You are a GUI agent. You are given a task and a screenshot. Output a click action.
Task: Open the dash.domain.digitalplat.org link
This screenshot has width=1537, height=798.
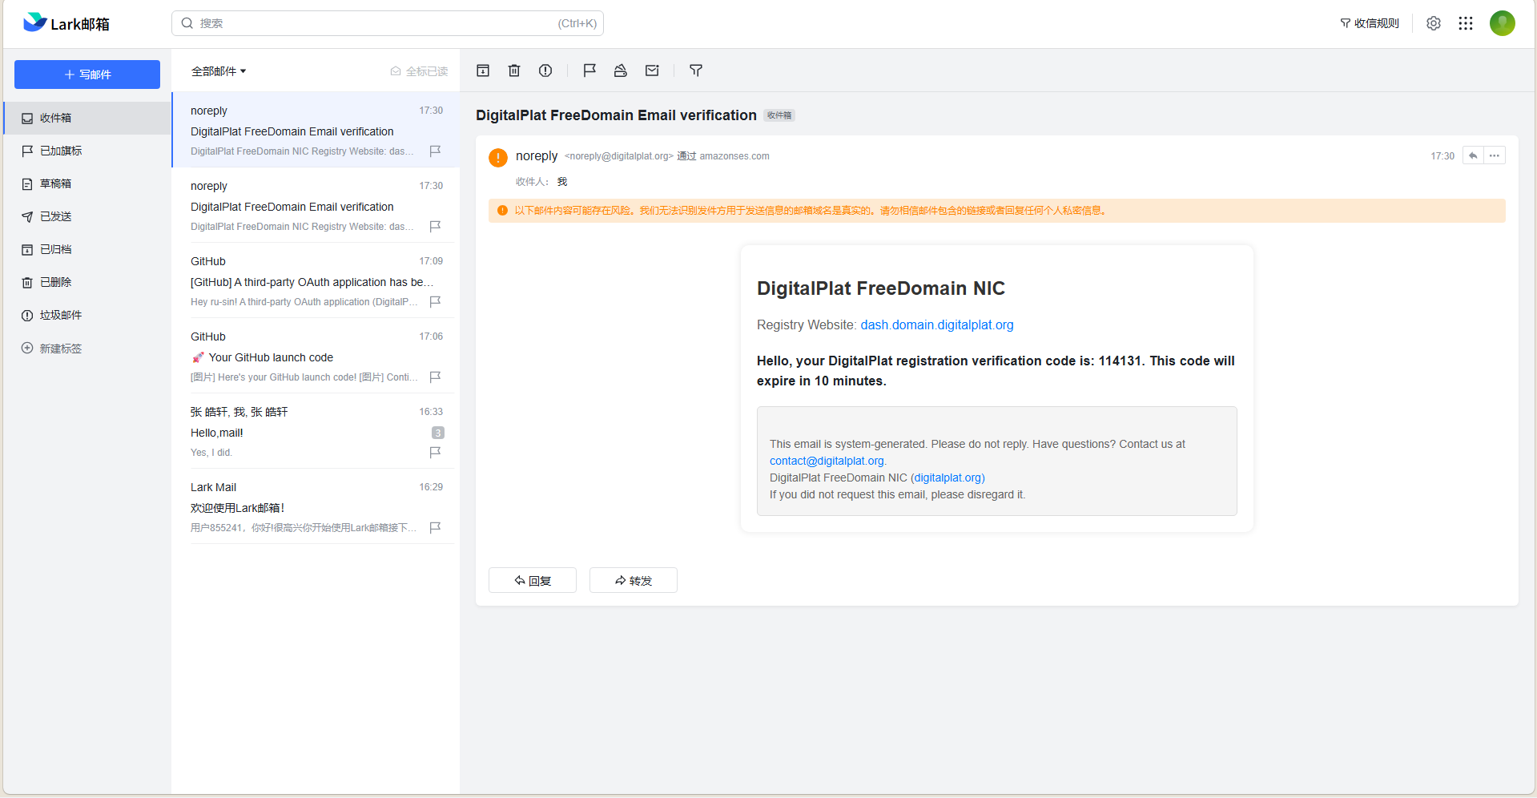(936, 324)
